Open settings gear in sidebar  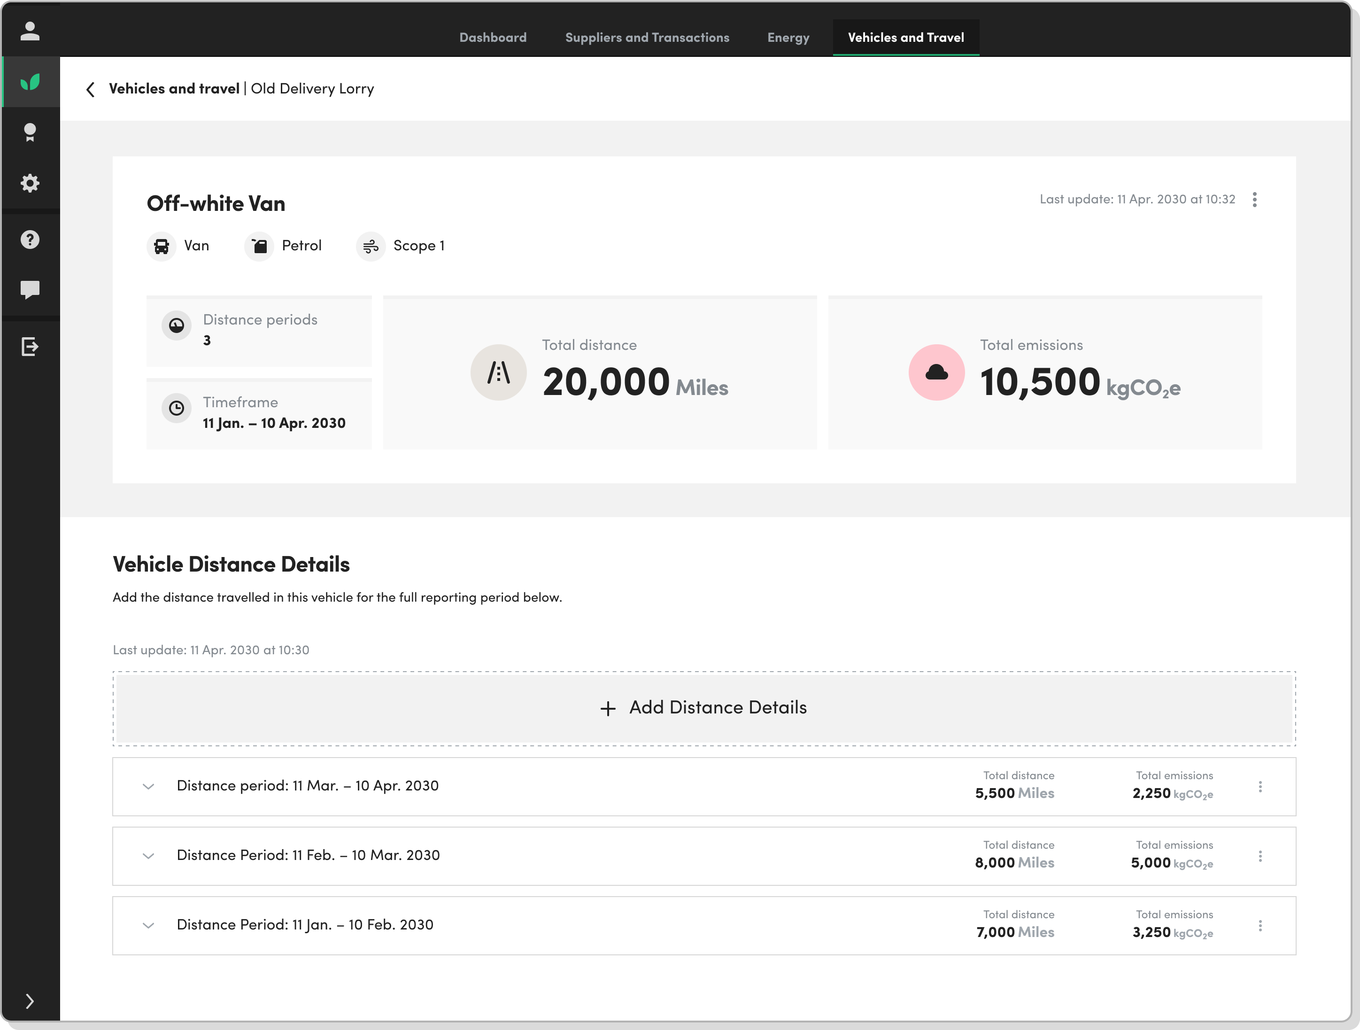[30, 183]
